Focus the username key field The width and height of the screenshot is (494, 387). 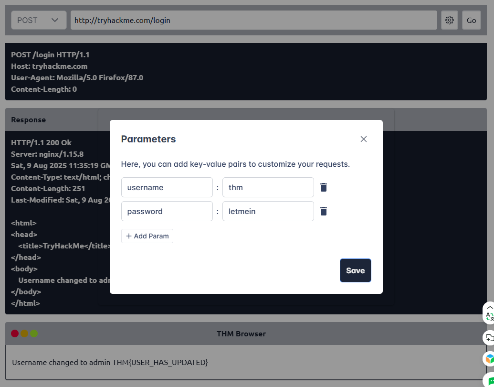(167, 187)
